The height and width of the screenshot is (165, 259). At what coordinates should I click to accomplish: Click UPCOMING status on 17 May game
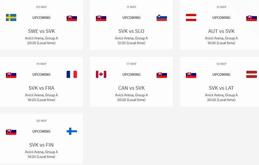tap(131, 75)
